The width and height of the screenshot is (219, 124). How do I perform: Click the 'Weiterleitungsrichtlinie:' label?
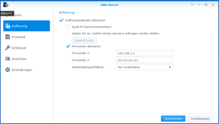[88, 67]
